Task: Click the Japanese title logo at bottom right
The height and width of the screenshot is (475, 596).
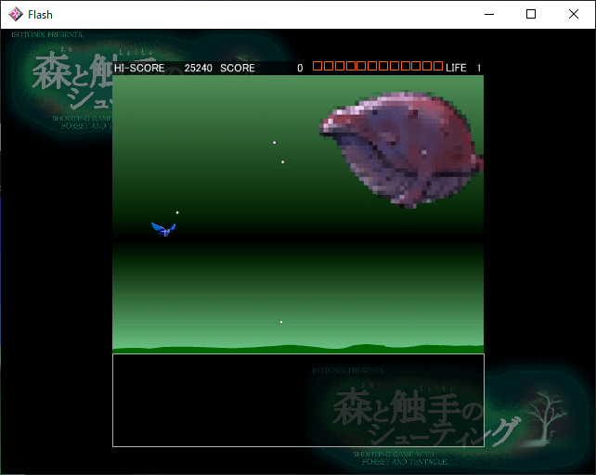Action: (413, 416)
